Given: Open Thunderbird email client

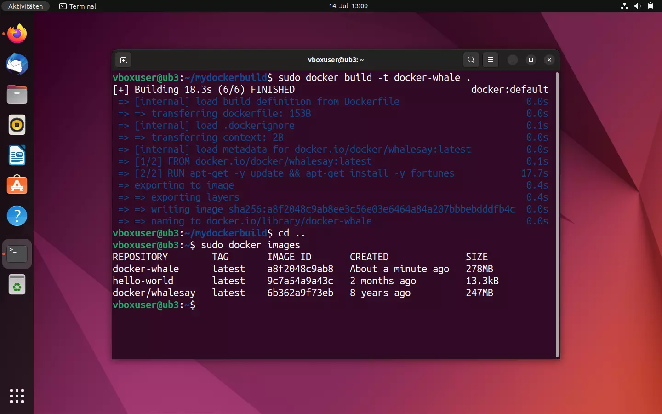Looking at the screenshot, I should coord(17,64).
